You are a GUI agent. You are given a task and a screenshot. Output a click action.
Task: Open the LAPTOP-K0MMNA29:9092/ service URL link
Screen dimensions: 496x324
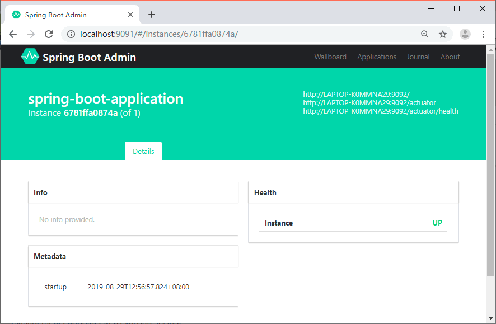click(x=356, y=94)
